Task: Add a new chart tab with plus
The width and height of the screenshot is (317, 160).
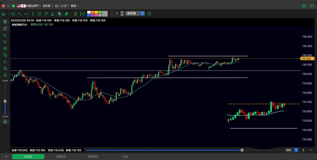Action: coord(6,157)
